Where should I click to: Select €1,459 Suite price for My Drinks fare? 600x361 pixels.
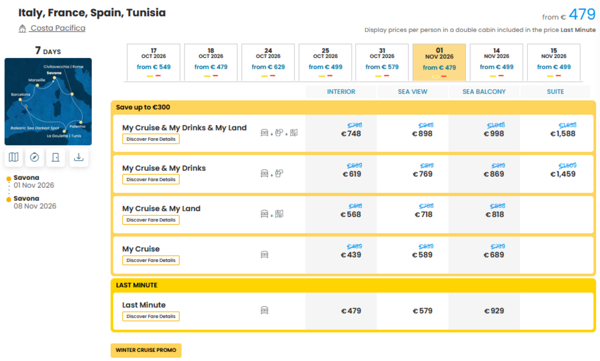(x=563, y=174)
